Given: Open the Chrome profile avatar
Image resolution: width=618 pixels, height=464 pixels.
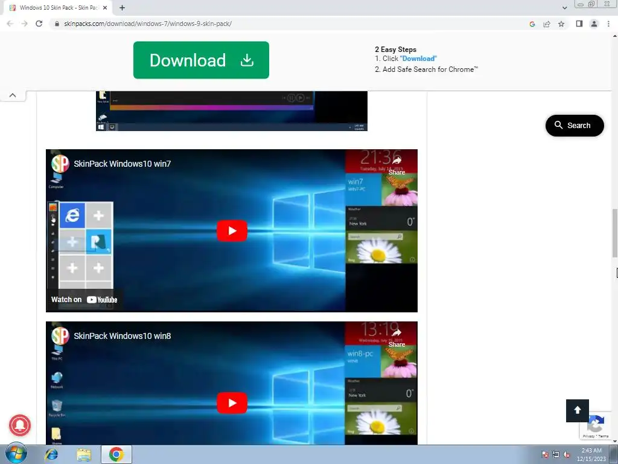Looking at the screenshot, I should click(x=594, y=24).
